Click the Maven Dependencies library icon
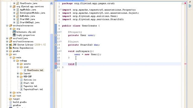The height and width of the screenshot is (108, 193). (x=11, y=48)
